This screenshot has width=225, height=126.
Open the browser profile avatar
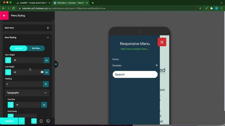point(217,8)
